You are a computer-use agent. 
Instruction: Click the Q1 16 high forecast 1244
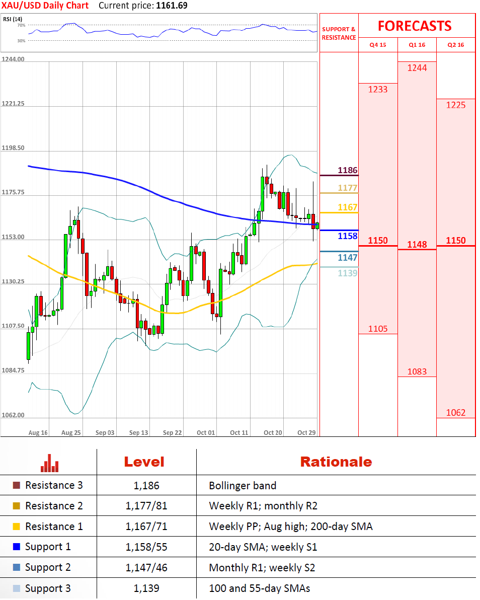tap(417, 68)
